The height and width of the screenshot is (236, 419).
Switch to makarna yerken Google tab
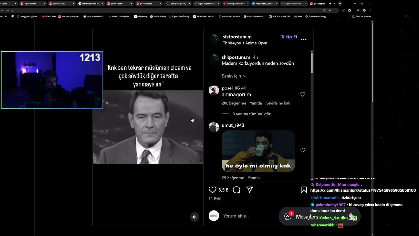click(91, 3)
